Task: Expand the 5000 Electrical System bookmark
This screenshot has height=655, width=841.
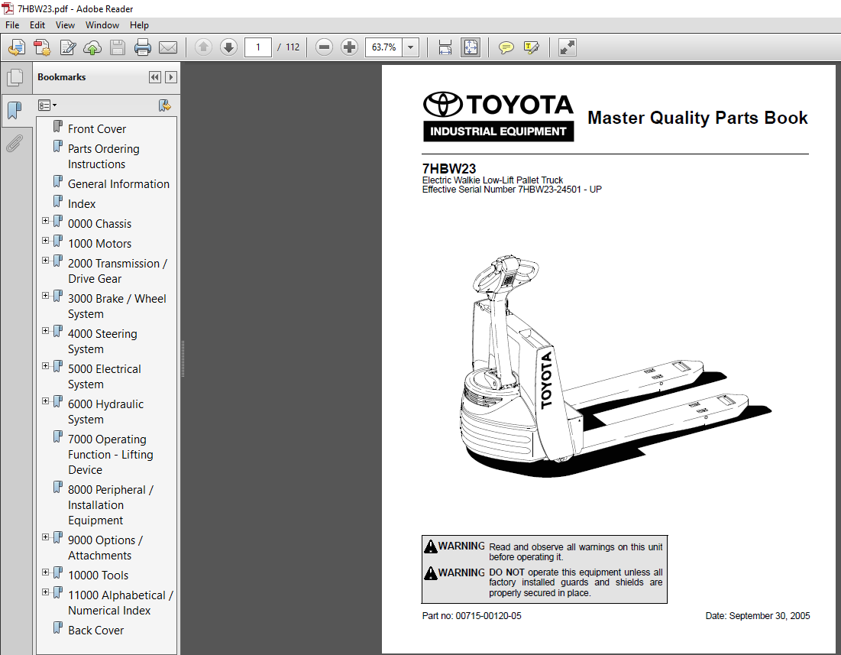Action: tap(46, 366)
